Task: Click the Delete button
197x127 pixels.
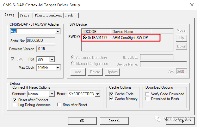Action: (95, 72)
